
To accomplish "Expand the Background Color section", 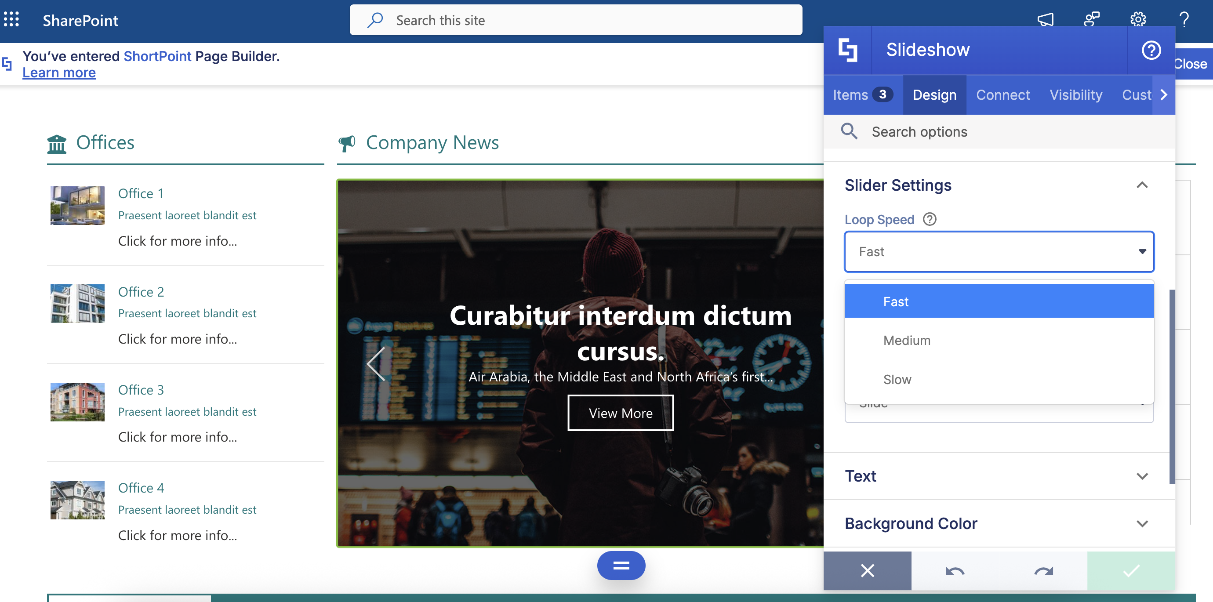I will tap(1142, 523).
